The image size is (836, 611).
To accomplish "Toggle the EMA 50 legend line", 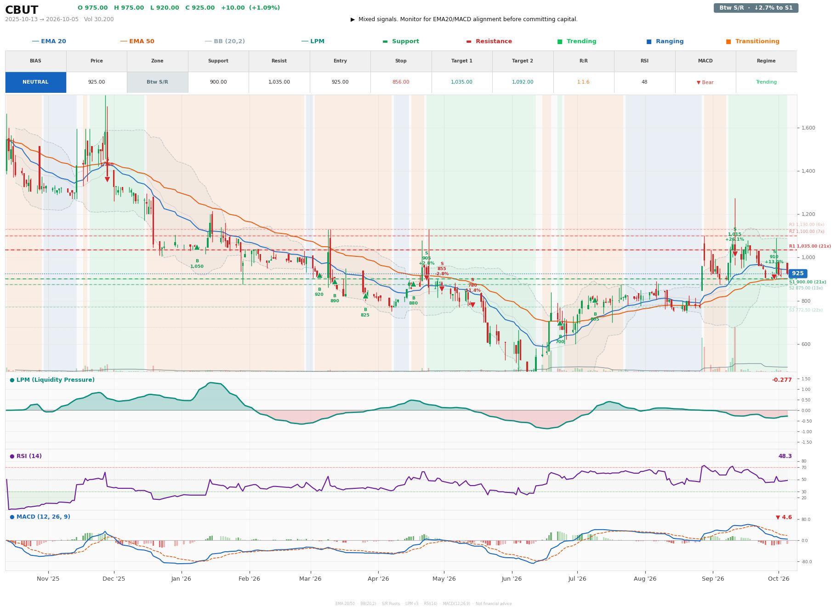I will 137,41.
